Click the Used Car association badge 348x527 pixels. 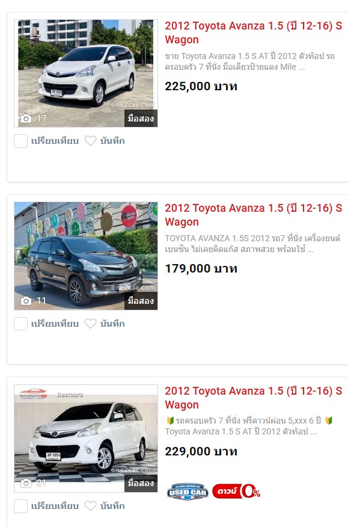point(188,492)
